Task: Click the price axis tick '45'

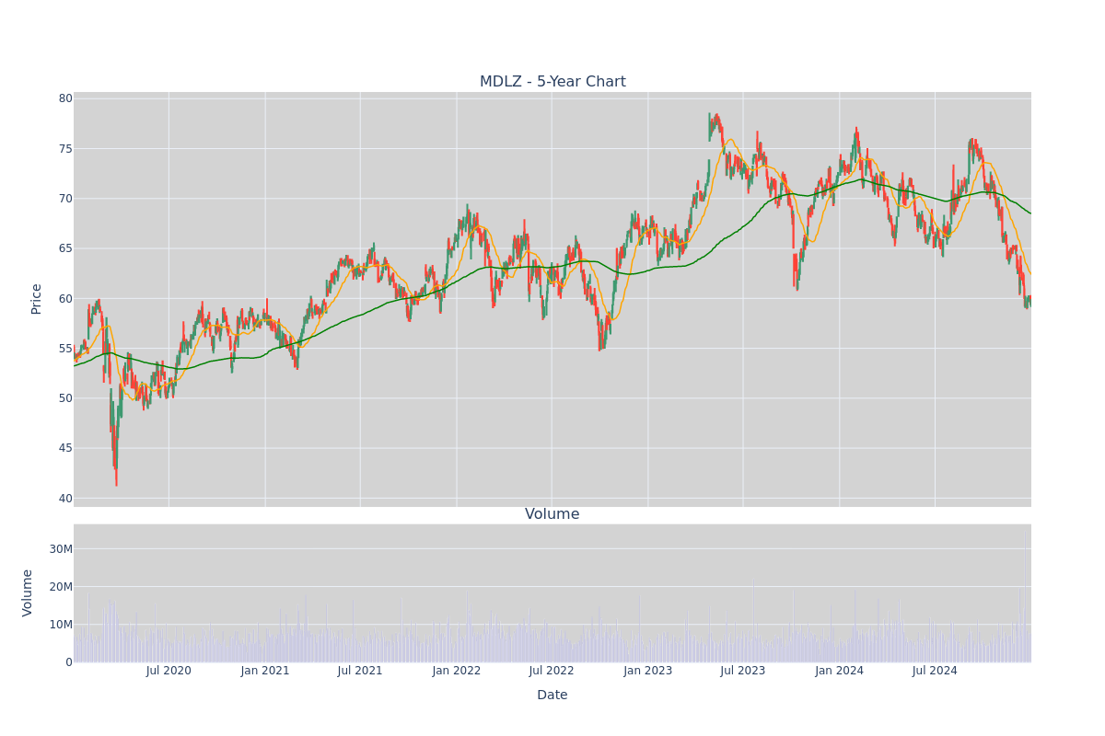Action: click(x=65, y=448)
